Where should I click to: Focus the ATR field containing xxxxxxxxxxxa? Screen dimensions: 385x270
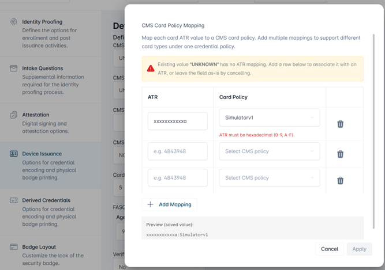click(178, 121)
